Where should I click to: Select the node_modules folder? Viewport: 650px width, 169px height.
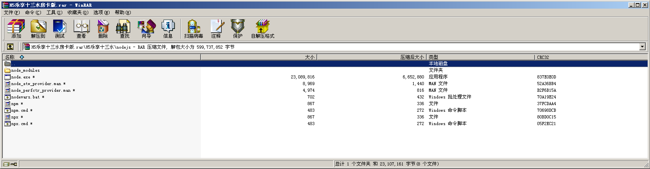(25, 71)
